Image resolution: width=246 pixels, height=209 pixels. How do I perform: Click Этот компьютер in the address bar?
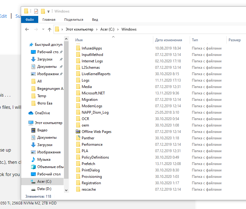pyautogui.click(x=79, y=29)
